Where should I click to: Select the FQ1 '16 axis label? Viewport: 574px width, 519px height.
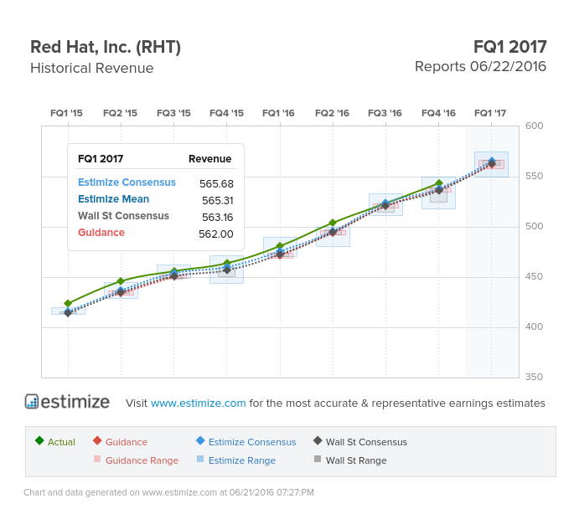[x=278, y=113]
